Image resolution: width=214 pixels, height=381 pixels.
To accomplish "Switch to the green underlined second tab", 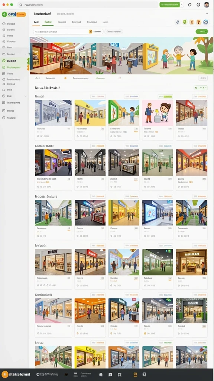I will (48, 22).
